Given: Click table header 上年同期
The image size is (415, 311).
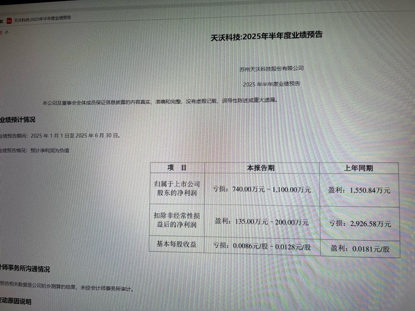Looking at the screenshot, I should pyautogui.click(x=358, y=168).
